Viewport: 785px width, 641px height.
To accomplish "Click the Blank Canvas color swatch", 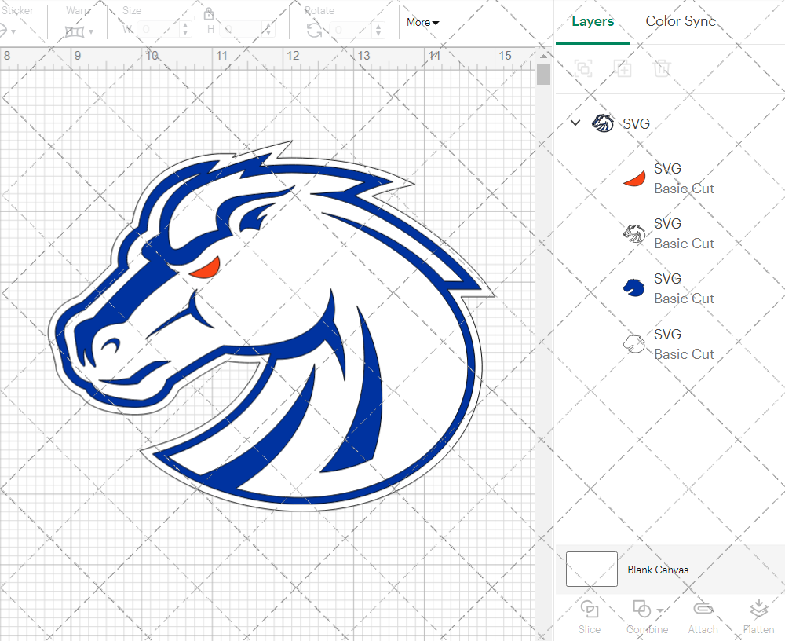I will click(591, 570).
